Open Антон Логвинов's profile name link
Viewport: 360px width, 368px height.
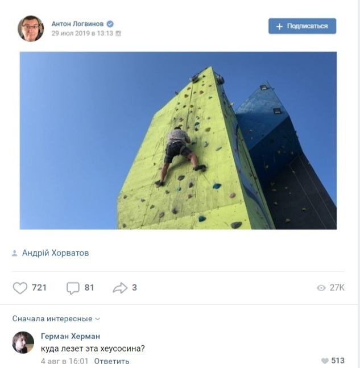point(77,24)
